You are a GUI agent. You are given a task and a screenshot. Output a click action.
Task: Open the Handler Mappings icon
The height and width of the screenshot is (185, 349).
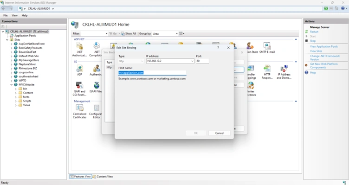click(x=252, y=72)
